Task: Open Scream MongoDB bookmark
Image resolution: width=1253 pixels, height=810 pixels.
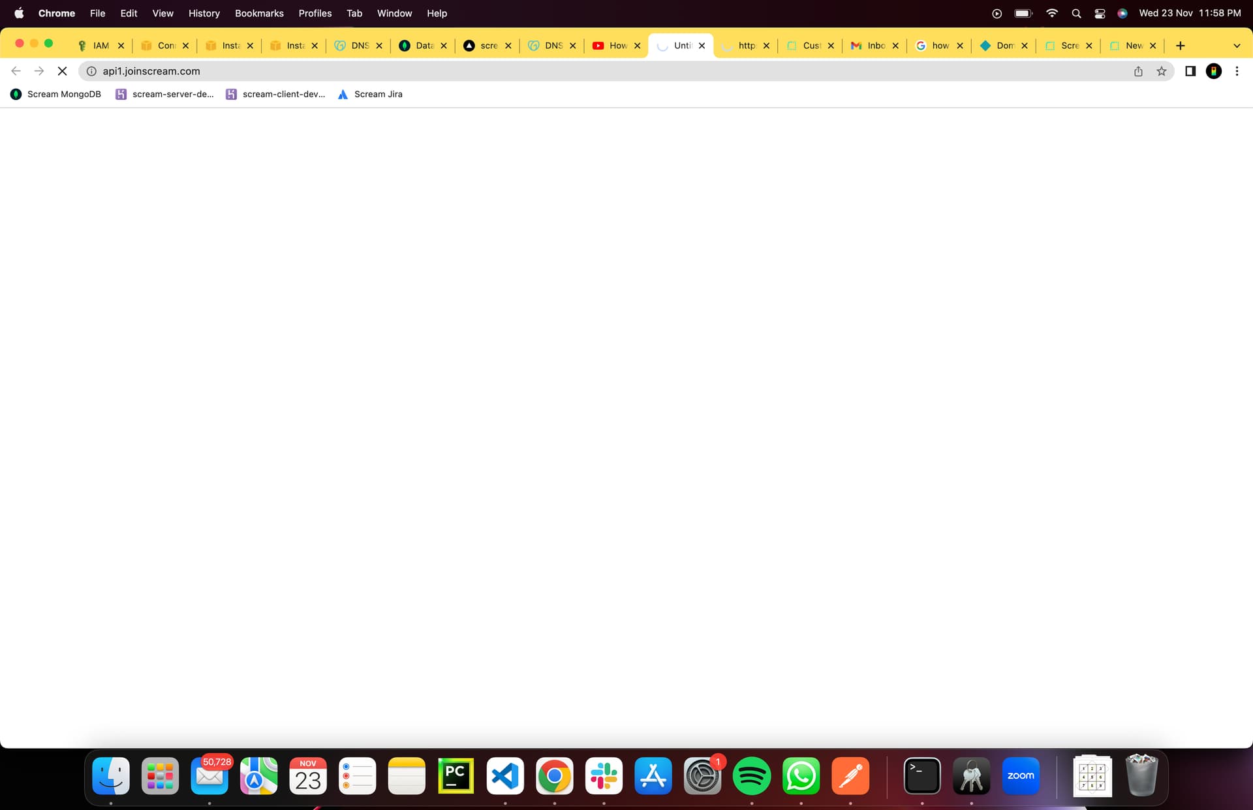Action: (56, 95)
